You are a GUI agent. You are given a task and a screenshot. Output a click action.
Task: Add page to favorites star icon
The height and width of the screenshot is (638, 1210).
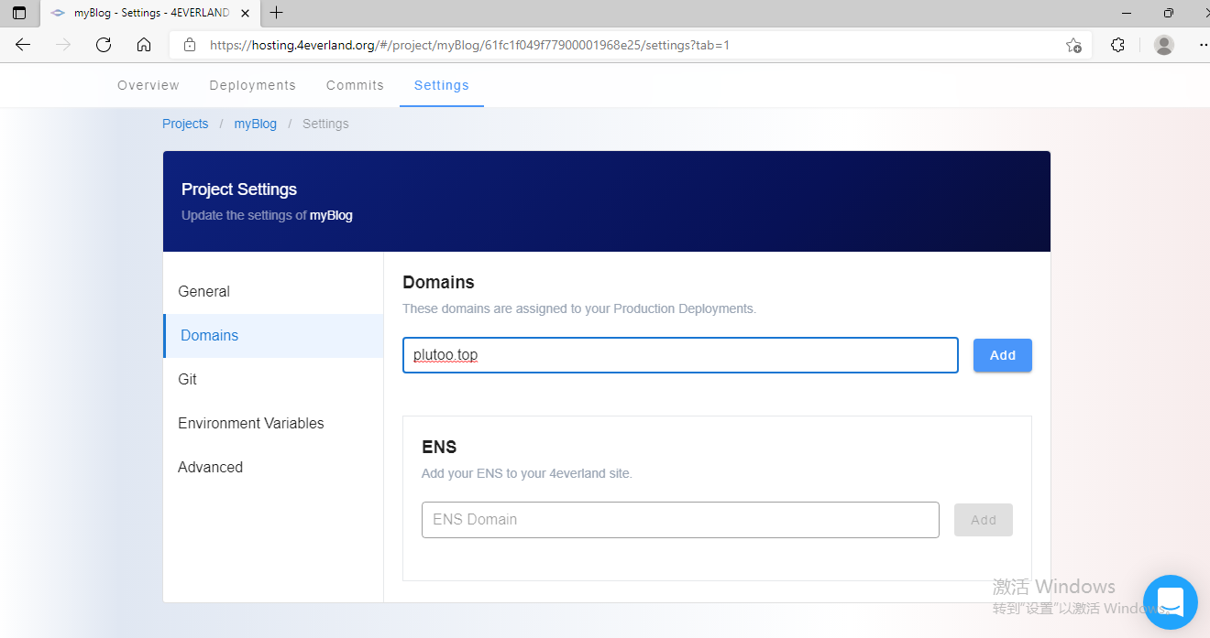pos(1073,45)
